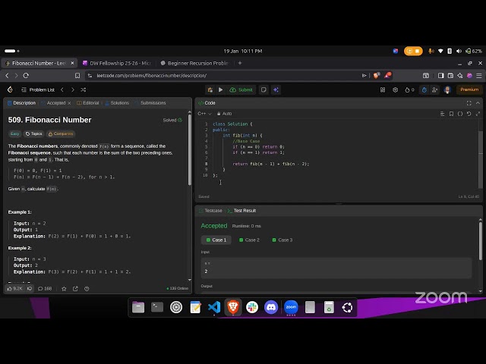Open the Editorial tab
The height and width of the screenshot is (364, 486).
(88, 103)
